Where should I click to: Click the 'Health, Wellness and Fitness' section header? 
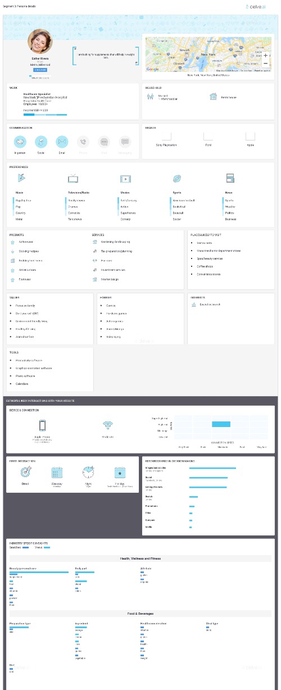[140, 559]
